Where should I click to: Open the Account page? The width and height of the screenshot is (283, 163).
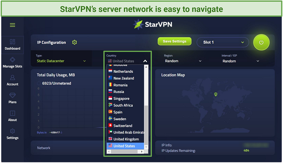click(12, 80)
